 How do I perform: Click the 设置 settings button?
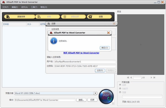pos(99,17)
